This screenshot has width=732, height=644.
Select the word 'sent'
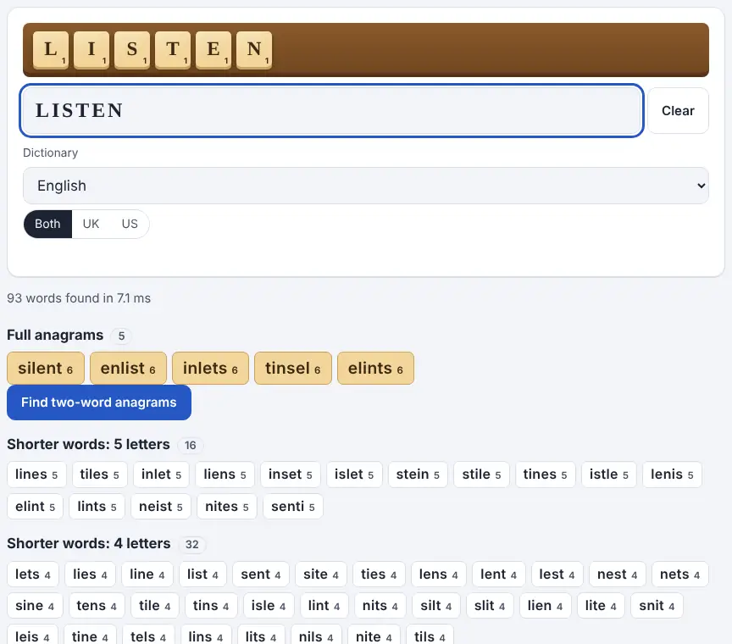coord(261,575)
